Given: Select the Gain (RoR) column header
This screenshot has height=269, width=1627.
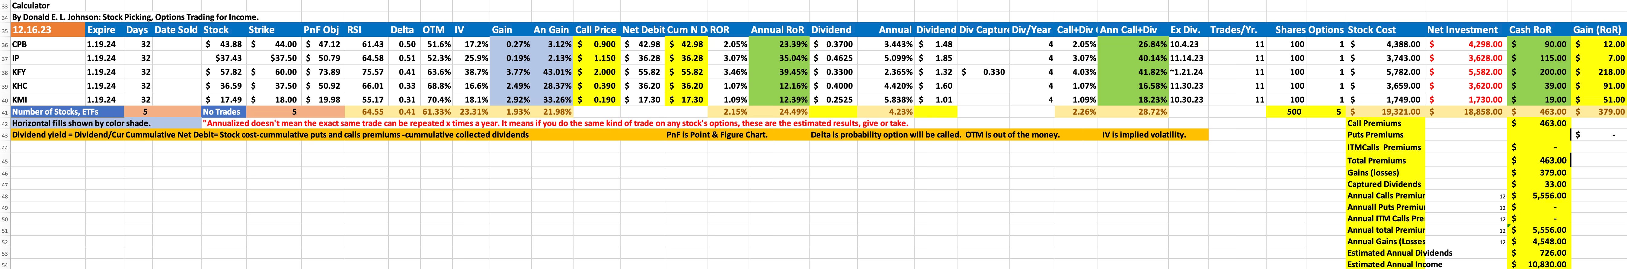Looking at the screenshot, I should 1599,30.
